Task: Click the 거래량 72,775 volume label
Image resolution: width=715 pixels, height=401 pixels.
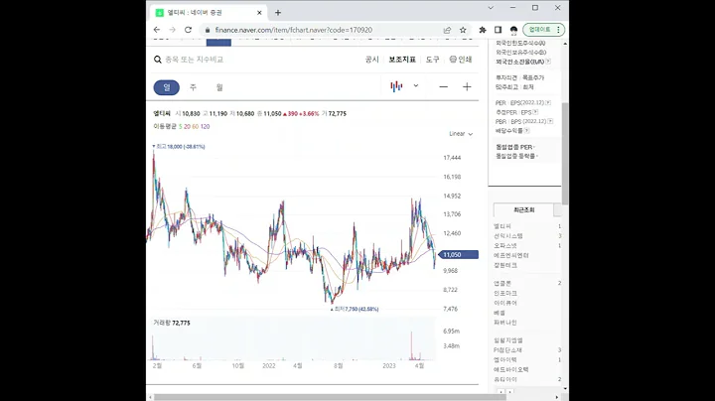Action: click(x=172, y=323)
